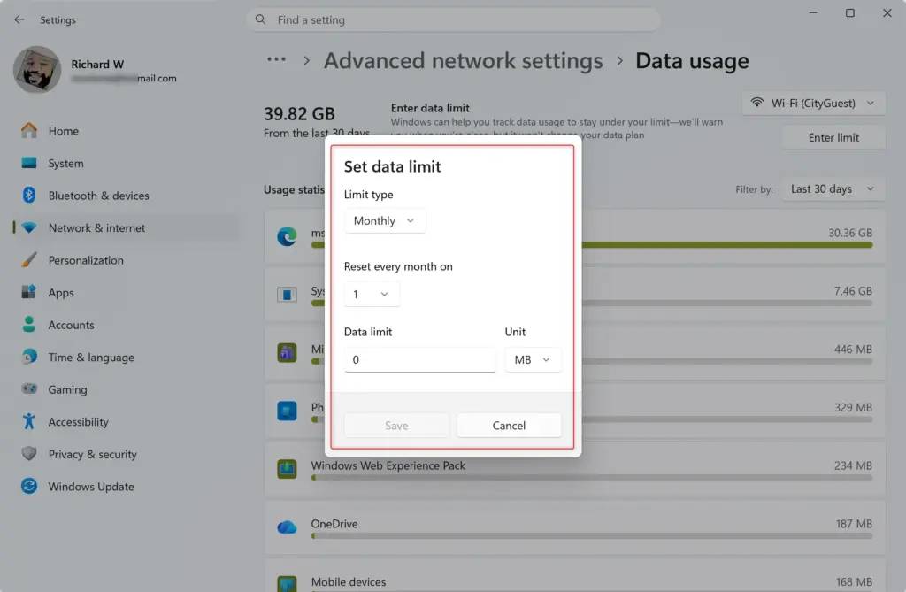Open Time & language settings

coord(126,358)
